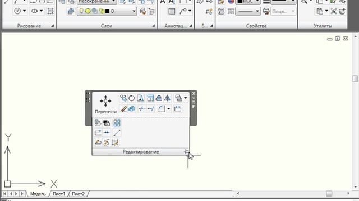Select the Перенести (Move) tool

105,104
